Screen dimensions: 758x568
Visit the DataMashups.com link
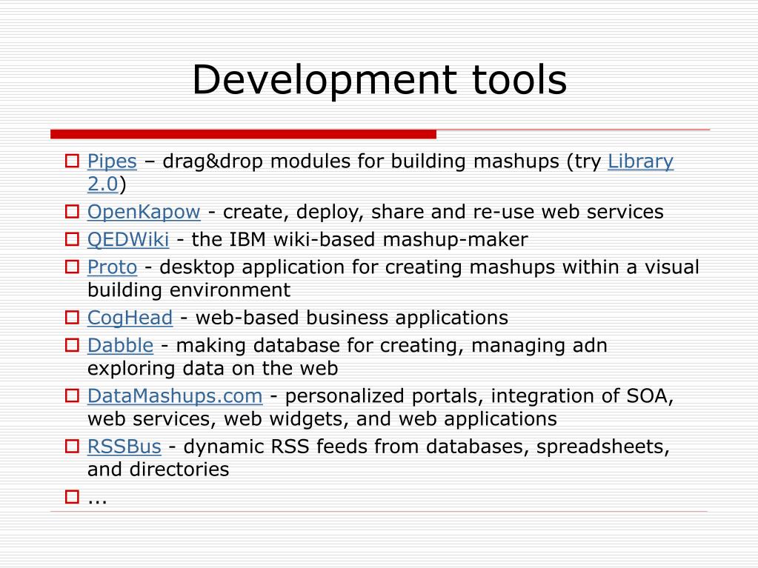[175, 396]
